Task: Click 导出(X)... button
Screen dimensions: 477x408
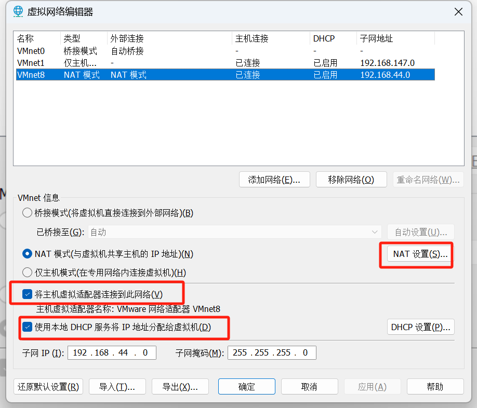Action: click(180, 386)
